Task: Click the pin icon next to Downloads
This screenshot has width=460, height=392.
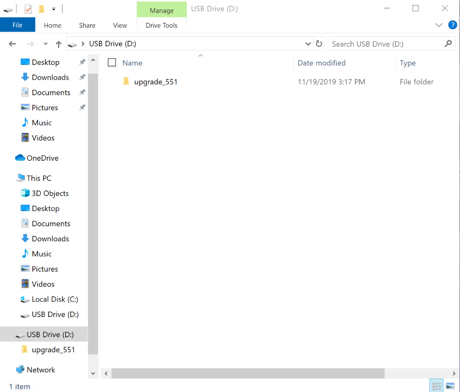Action: point(83,77)
